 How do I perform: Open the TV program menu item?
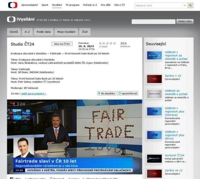[72, 5]
